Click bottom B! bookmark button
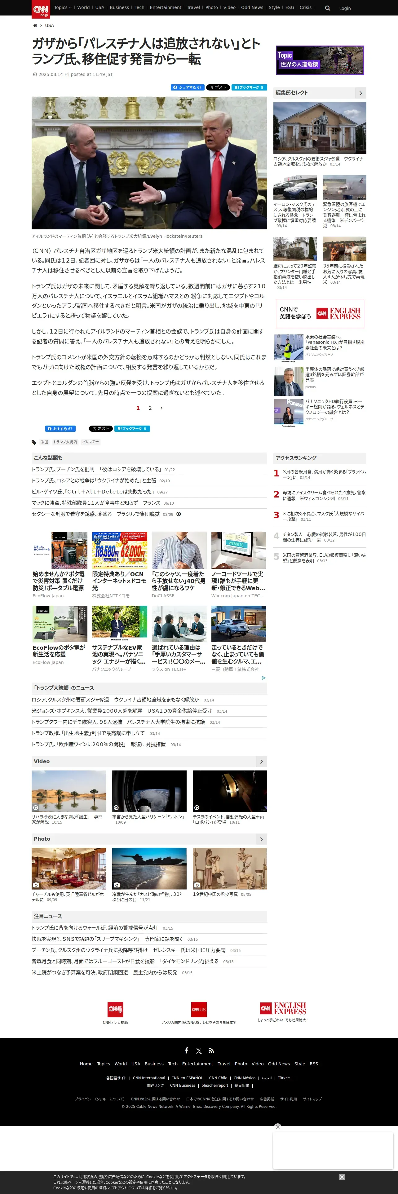This screenshot has width=398, height=1194. point(132,429)
